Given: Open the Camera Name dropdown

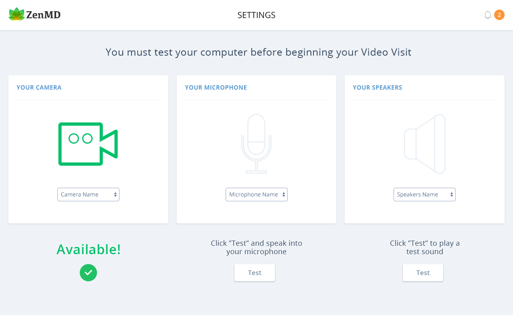Looking at the screenshot, I should click(x=88, y=195).
